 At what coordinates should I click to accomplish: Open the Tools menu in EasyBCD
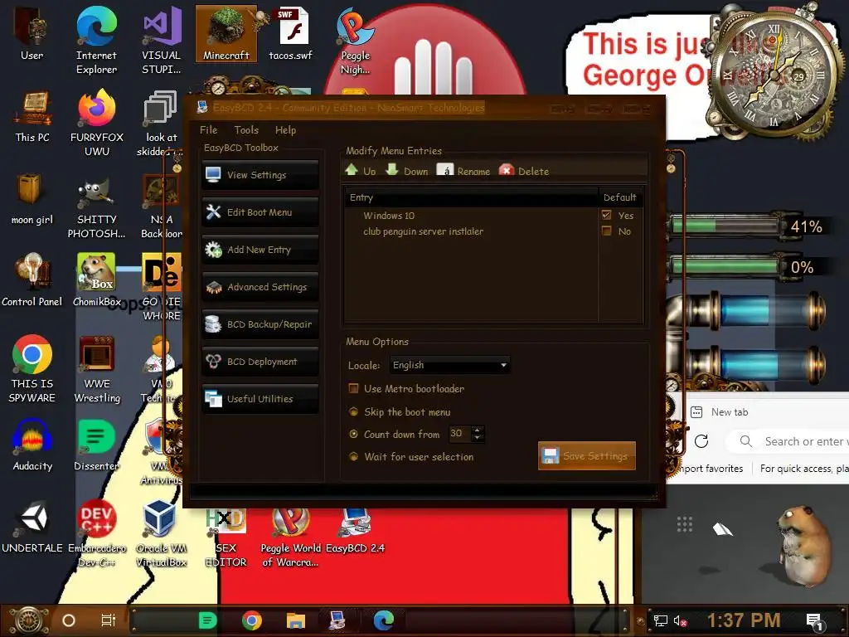tap(246, 130)
